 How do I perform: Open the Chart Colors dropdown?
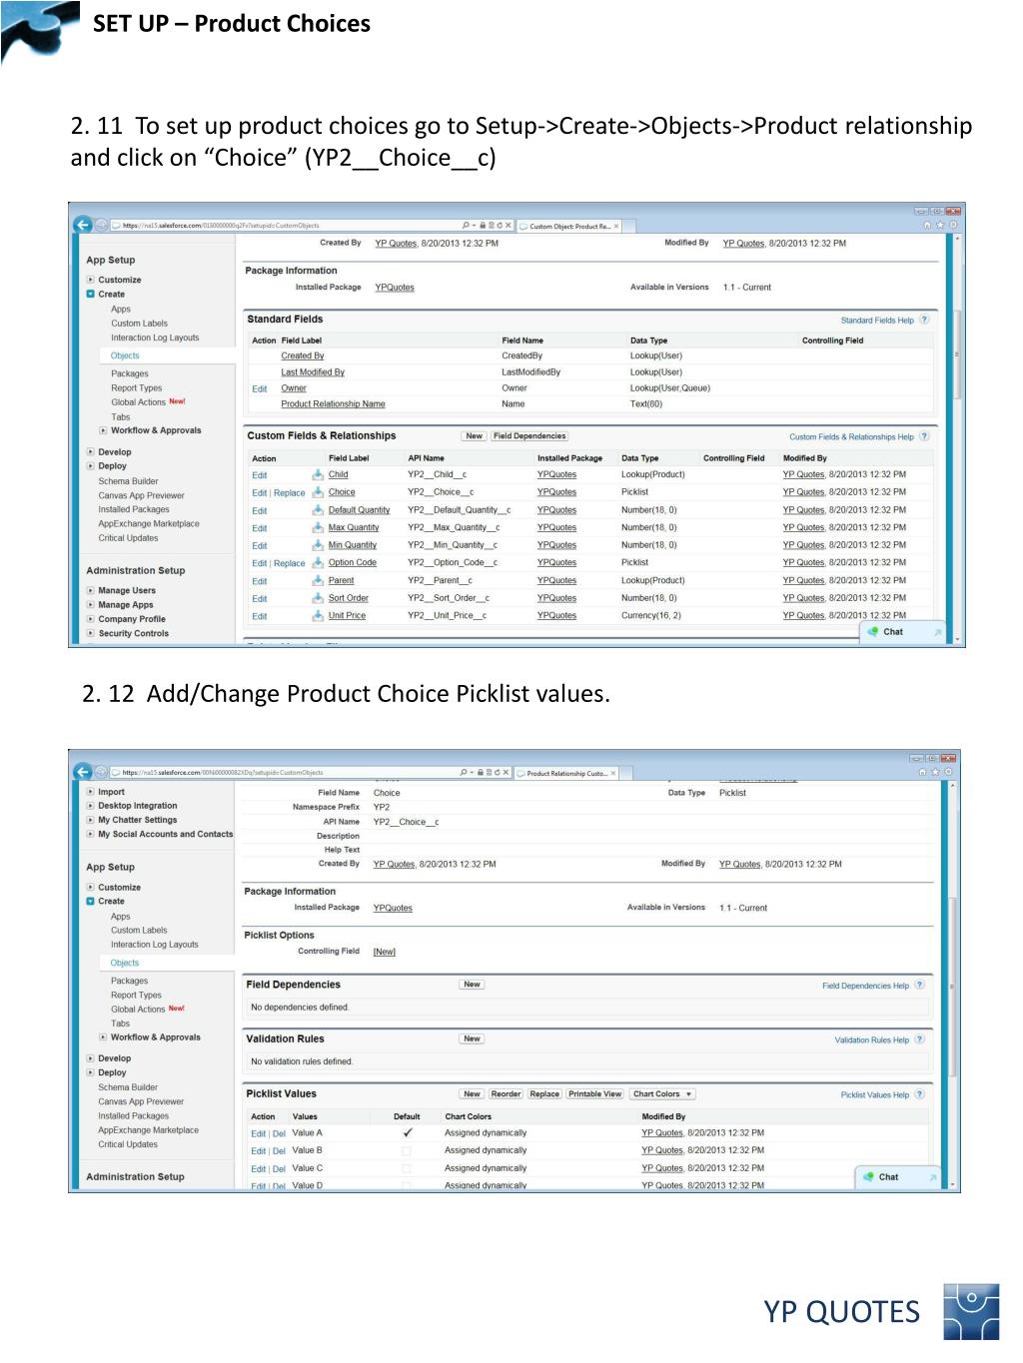tap(662, 1094)
